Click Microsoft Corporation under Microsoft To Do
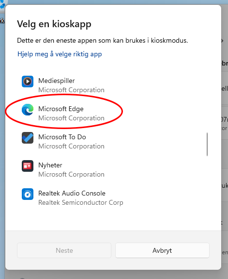The image size is (228, 279). (71, 146)
